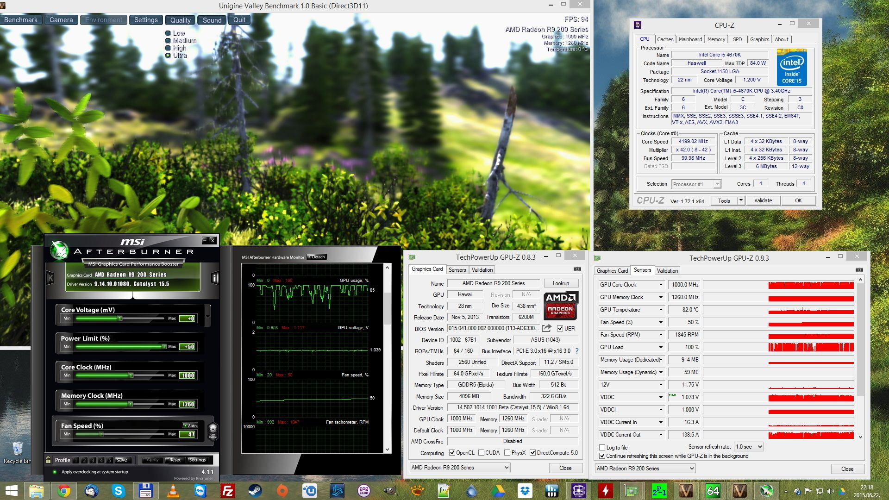Open the Validation tab in GPU-Z Graphics Card window

tap(482, 270)
